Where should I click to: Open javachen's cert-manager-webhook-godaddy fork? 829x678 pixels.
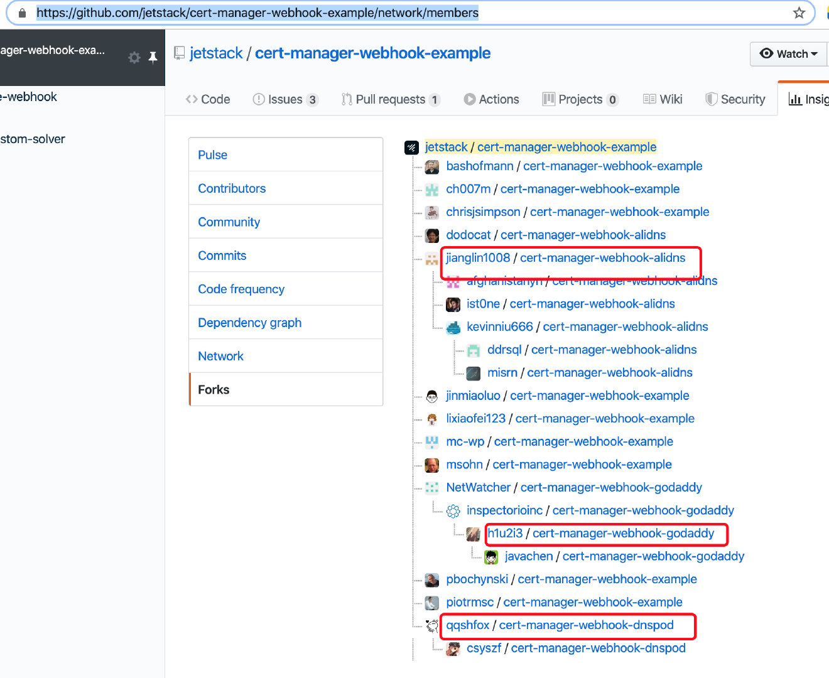(653, 556)
